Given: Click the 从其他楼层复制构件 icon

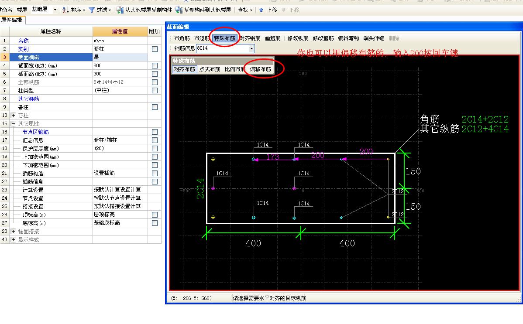Looking at the screenshot, I should point(120,10).
